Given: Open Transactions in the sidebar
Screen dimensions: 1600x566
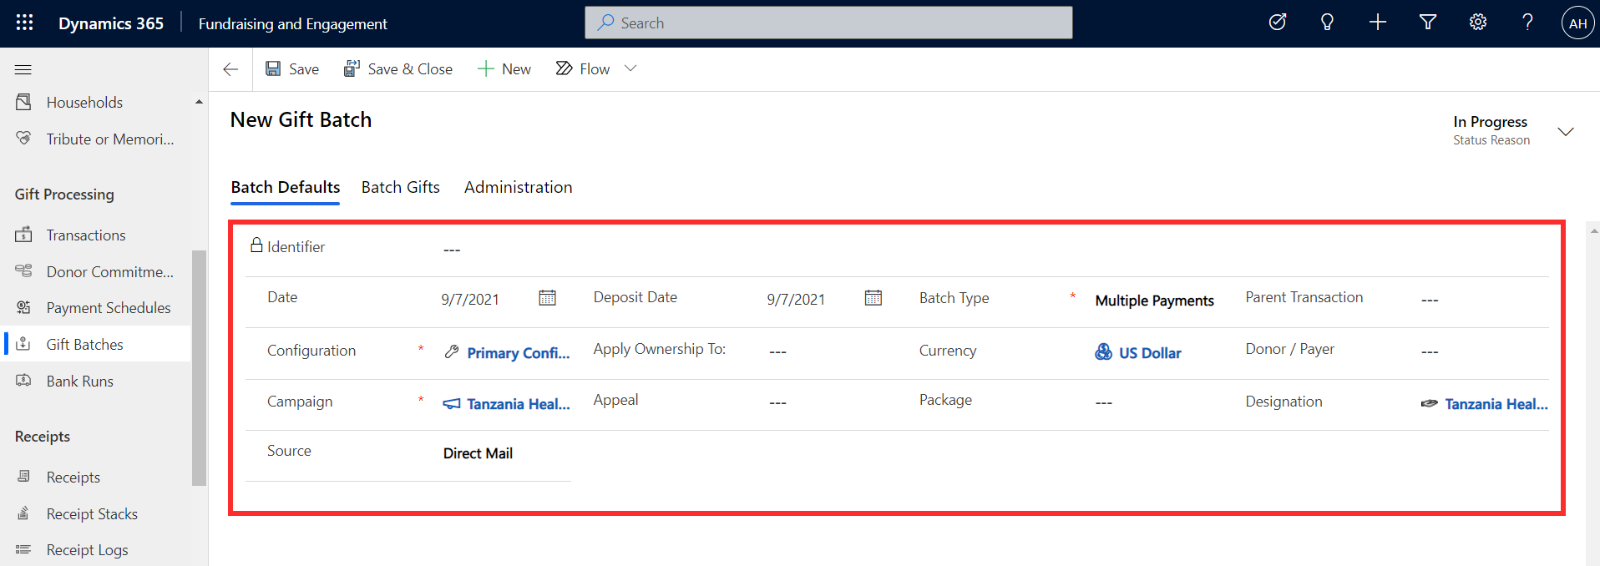Looking at the screenshot, I should [x=86, y=235].
